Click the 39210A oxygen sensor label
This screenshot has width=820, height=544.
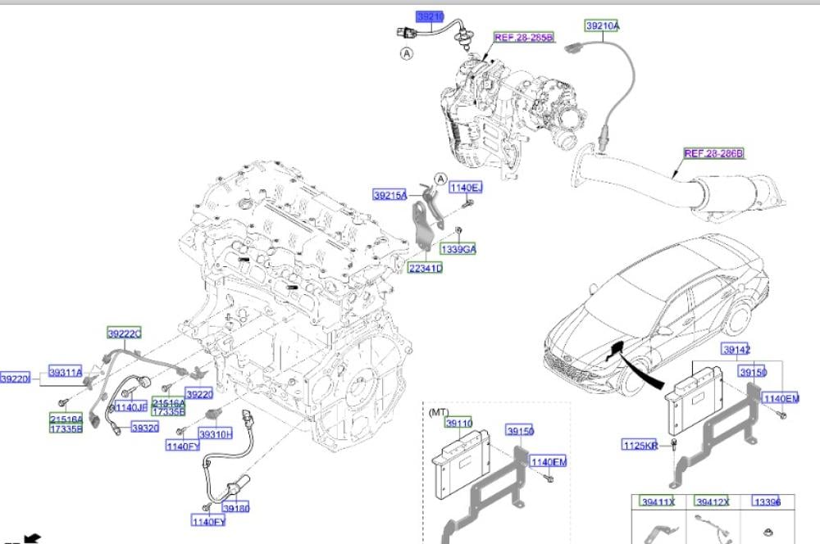click(602, 26)
